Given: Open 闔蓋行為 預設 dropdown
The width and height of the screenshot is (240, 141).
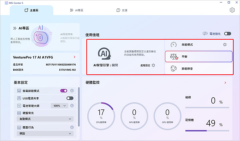Looking at the screenshot, I should point(45,133).
